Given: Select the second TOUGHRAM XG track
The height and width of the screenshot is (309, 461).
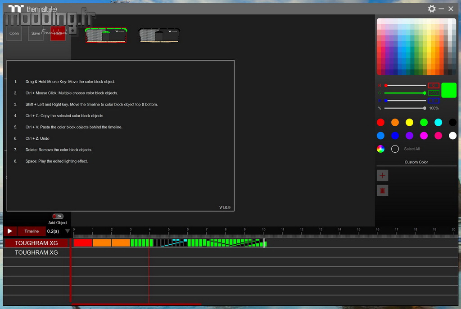Looking at the screenshot, I should tap(36, 252).
